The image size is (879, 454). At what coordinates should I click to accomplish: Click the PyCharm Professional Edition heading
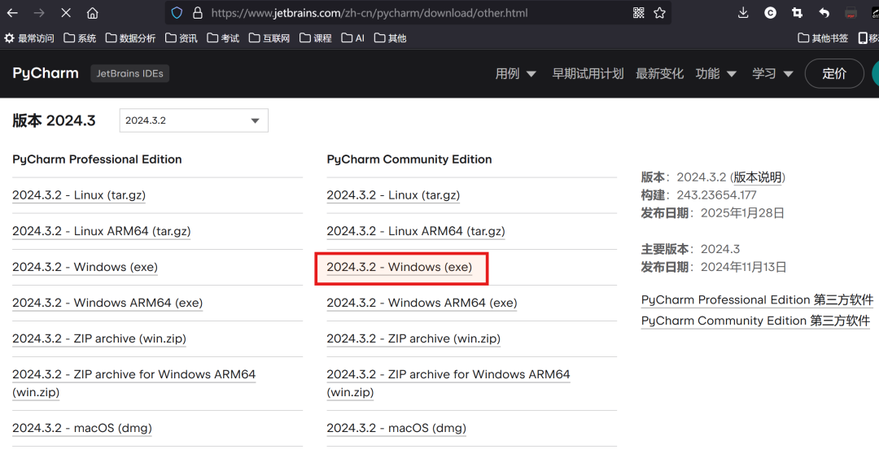(97, 159)
